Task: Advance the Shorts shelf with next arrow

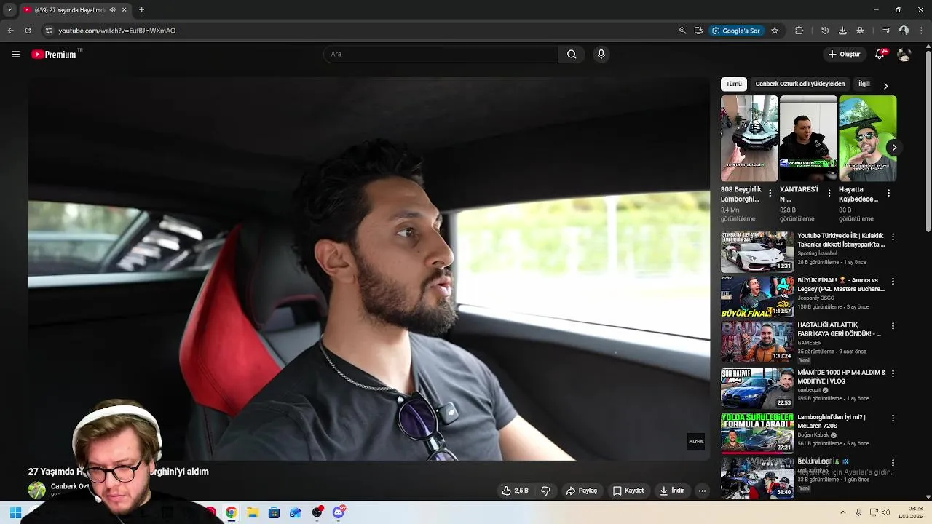Action: tap(894, 147)
